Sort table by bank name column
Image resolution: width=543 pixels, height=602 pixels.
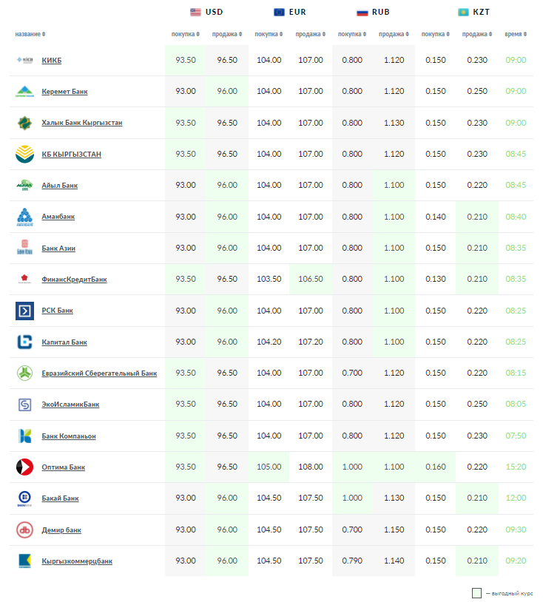30,34
